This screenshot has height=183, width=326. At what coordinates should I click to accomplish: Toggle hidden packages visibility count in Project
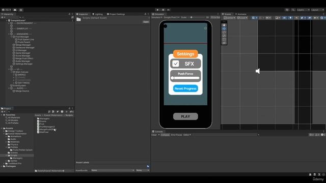(x=71, y=112)
